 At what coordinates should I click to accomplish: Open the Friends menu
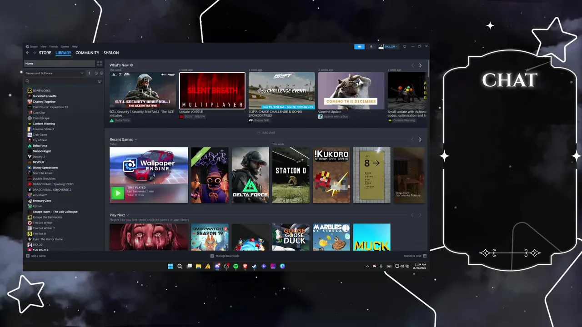point(53,46)
